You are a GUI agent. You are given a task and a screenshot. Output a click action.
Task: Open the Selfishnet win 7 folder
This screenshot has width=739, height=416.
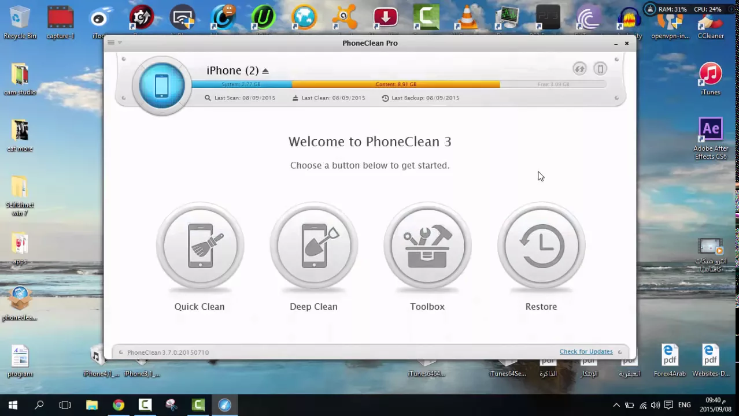click(x=20, y=196)
